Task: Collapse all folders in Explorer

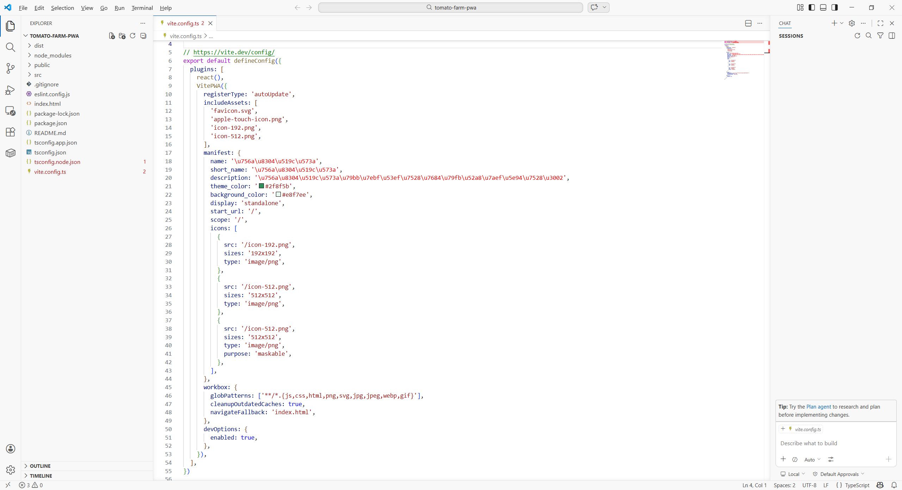Action: [143, 36]
